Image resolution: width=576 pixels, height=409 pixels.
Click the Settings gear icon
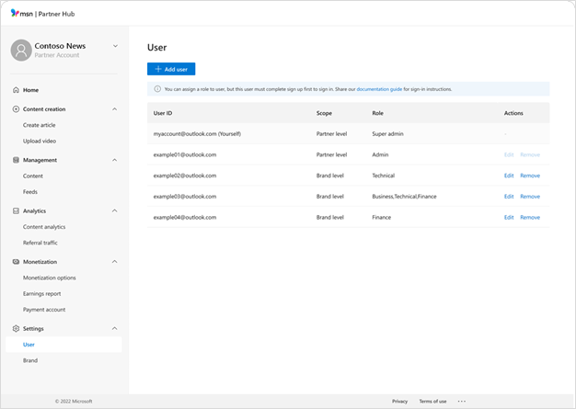coord(16,328)
